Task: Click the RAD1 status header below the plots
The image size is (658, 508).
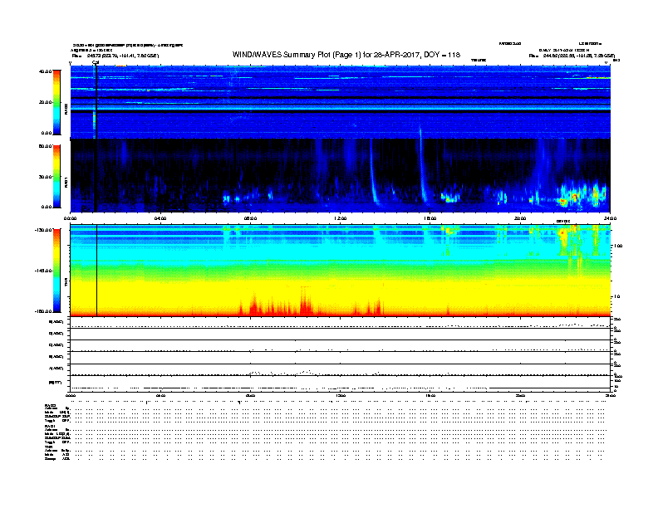Action: click(x=51, y=427)
